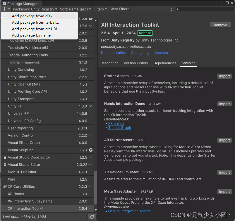This screenshot has width=235, height=221.
Task: Import the Meta Gaze Adapter sample
Action: point(224,192)
